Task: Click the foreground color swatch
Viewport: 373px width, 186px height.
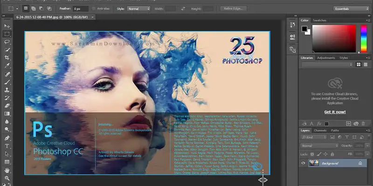Action: pos(304,28)
